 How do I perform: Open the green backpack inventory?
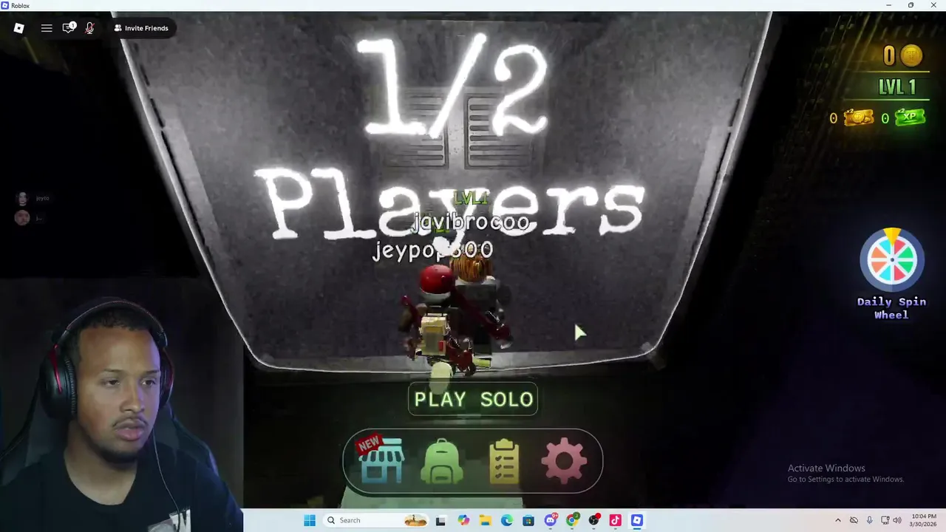pos(442,461)
